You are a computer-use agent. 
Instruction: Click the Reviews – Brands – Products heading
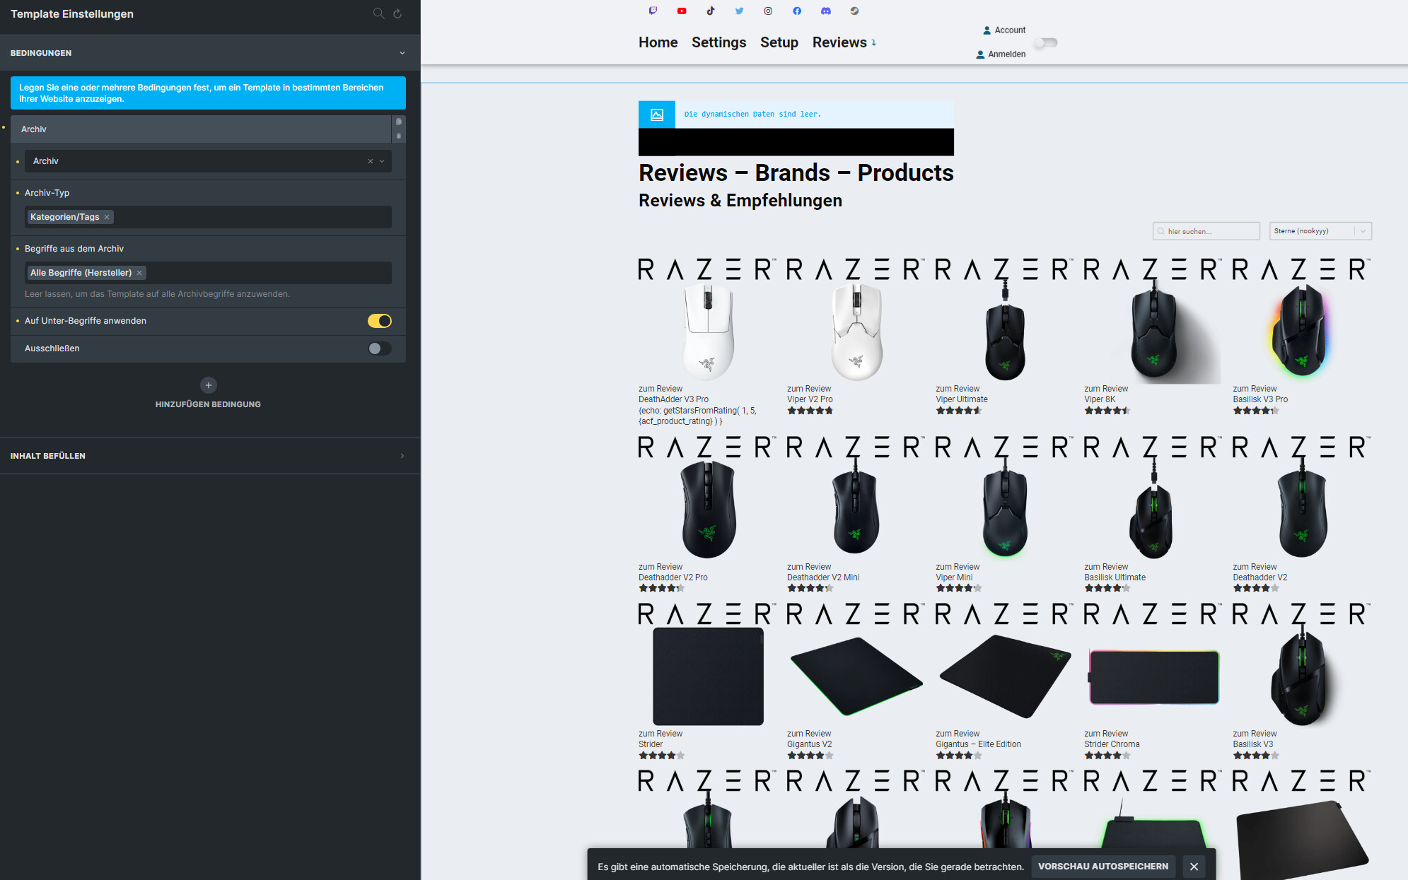(796, 172)
